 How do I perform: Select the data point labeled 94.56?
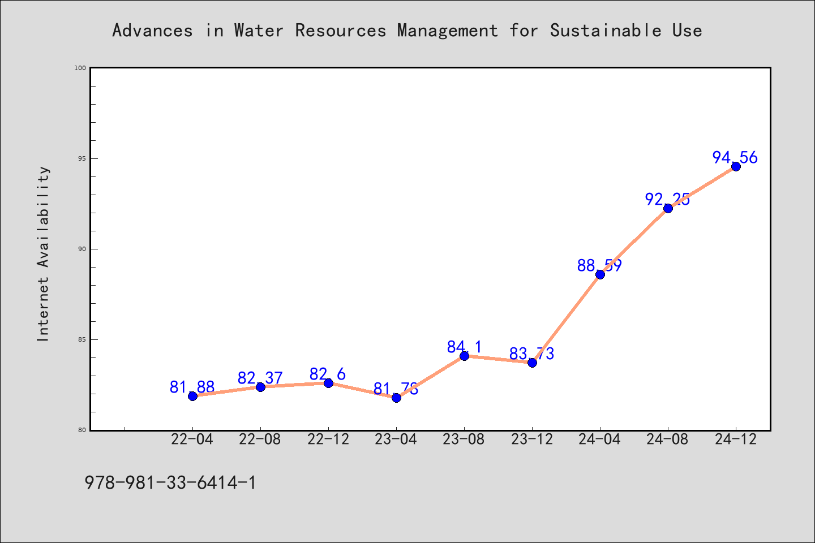pyautogui.click(x=736, y=166)
